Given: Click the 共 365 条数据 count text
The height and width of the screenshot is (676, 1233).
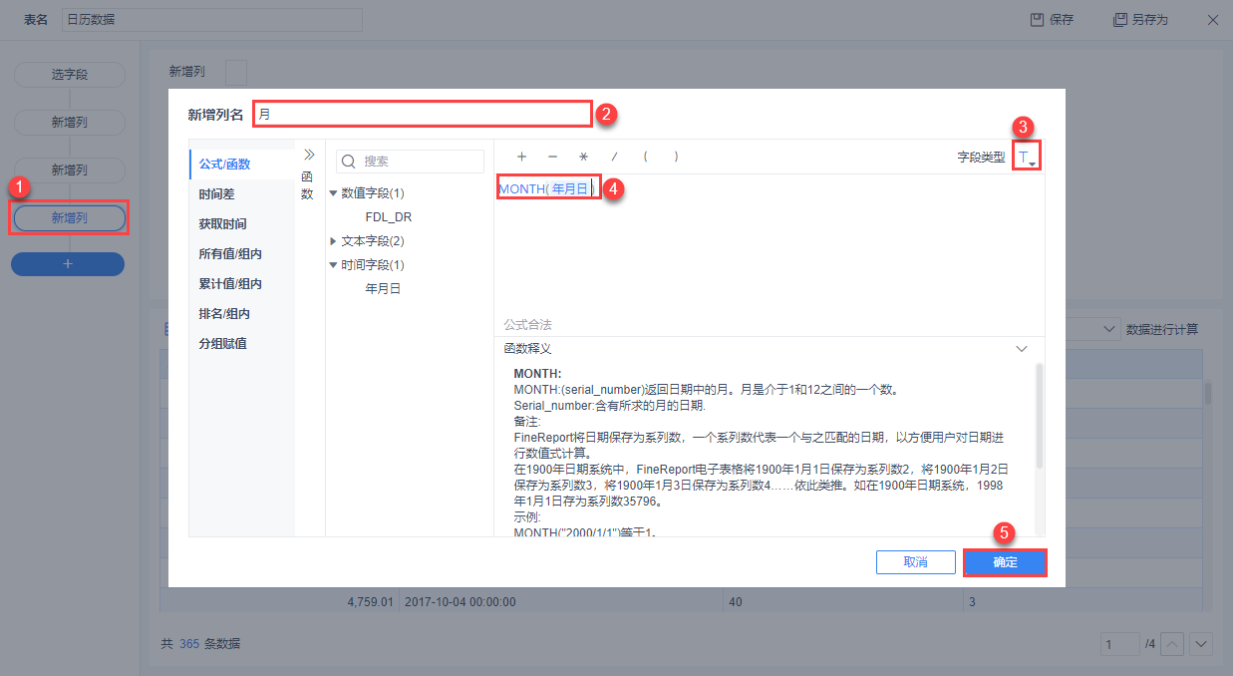Looking at the screenshot, I should pyautogui.click(x=200, y=644).
